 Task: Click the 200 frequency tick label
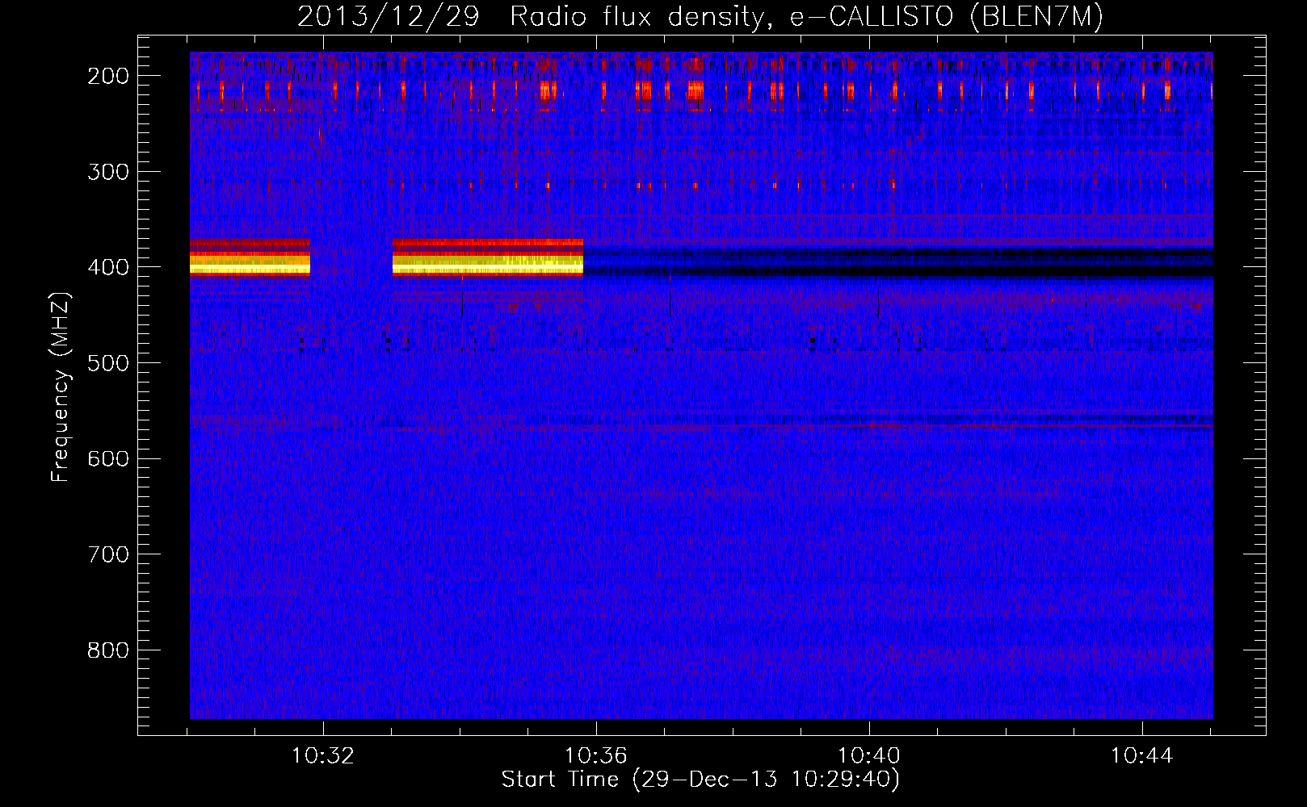point(108,76)
